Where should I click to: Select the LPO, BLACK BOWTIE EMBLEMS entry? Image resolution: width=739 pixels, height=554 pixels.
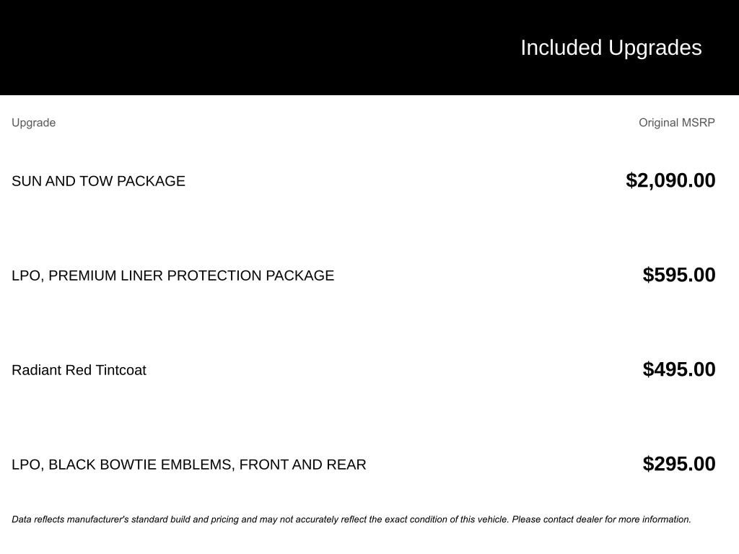[188, 465]
